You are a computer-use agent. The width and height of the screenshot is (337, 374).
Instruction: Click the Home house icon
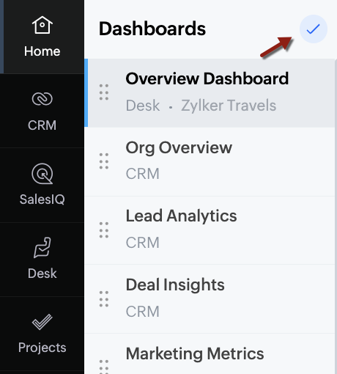click(x=42, y=25)
